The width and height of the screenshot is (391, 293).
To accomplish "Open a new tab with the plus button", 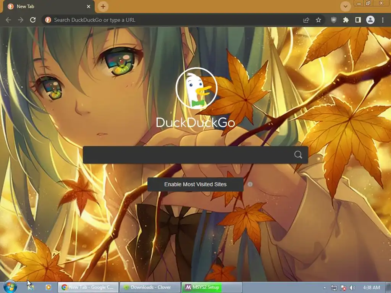I will click(x=103, y=6).
